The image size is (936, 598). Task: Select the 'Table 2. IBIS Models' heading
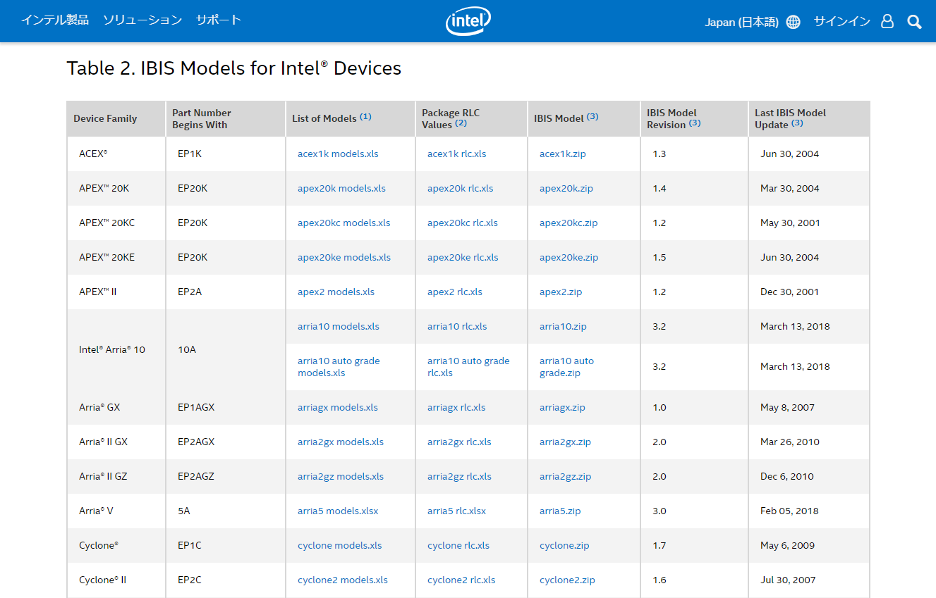(233, 68)
